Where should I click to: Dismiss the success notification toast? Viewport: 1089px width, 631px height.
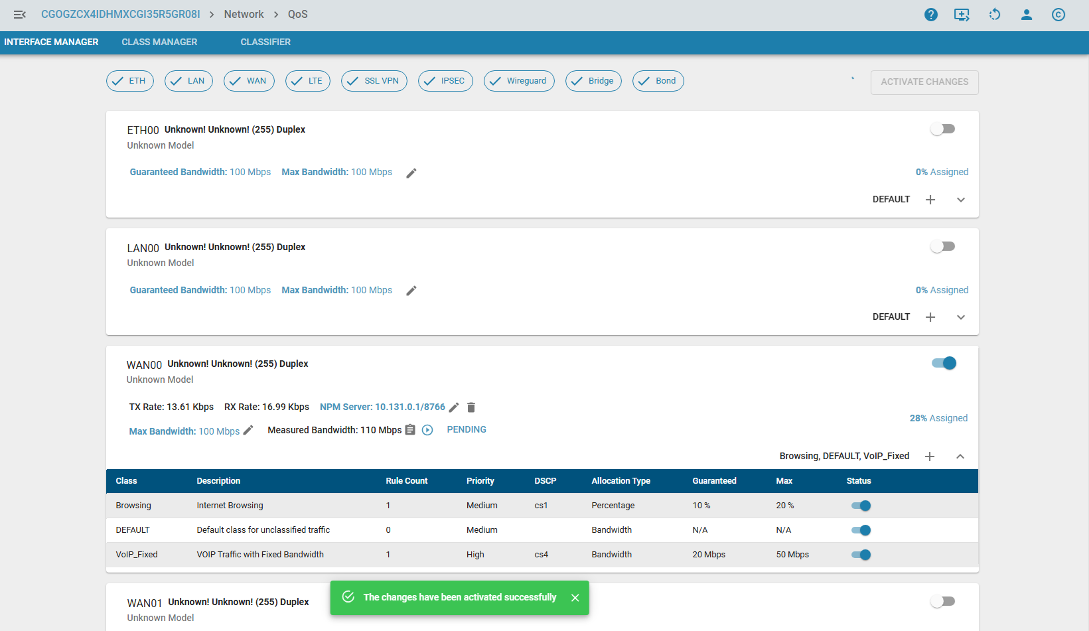[575, 598]
